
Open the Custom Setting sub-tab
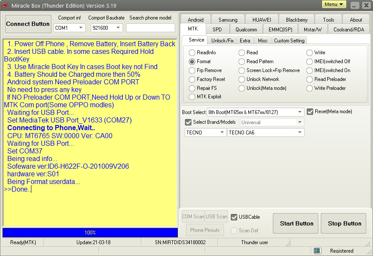(289, 40)
